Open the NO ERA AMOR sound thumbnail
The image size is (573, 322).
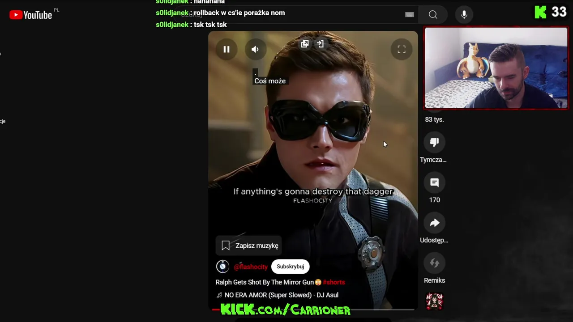pos(434,301)
